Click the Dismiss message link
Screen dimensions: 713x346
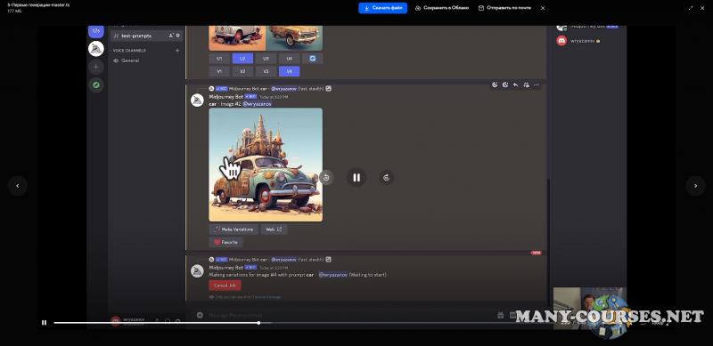266,297
